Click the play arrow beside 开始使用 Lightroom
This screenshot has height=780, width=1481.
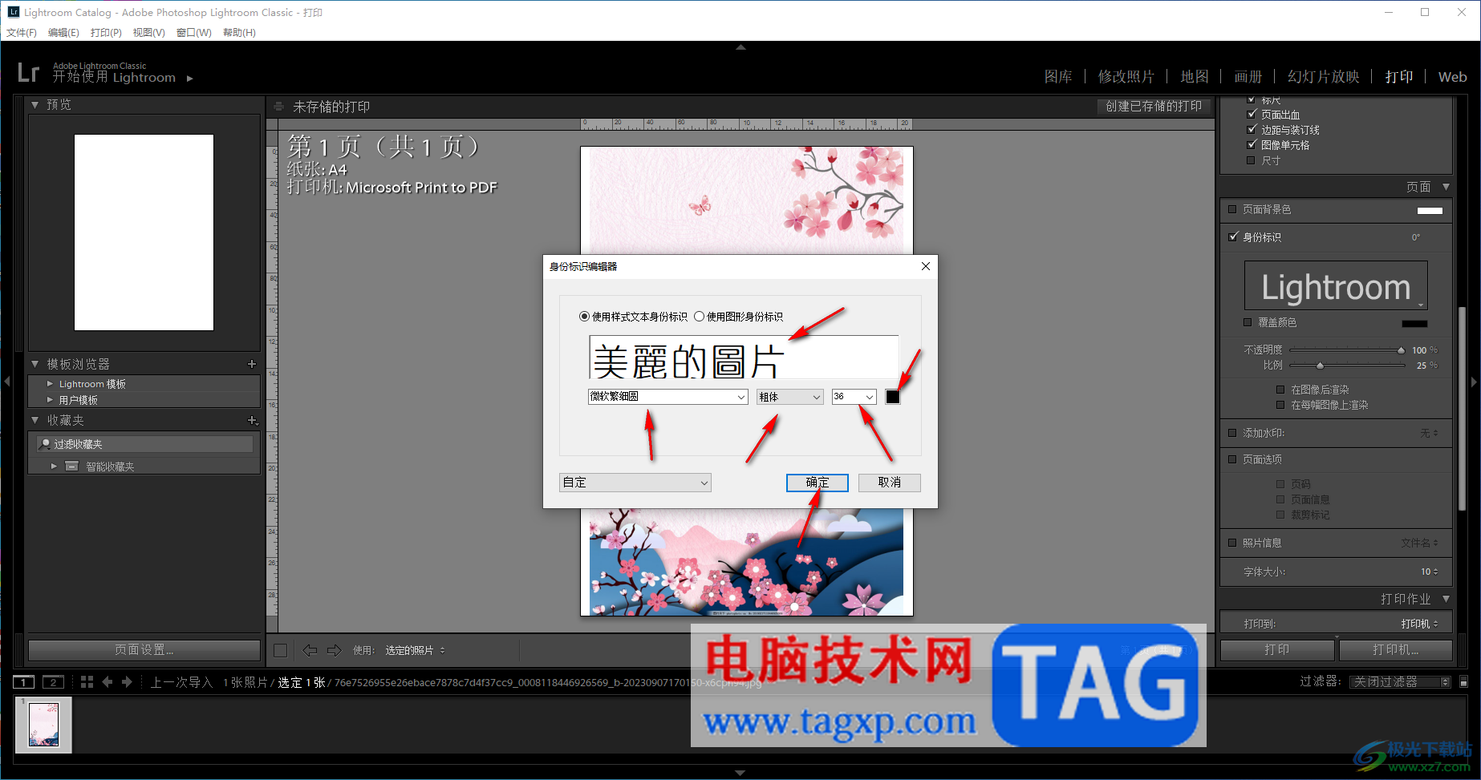click(190, 79)
